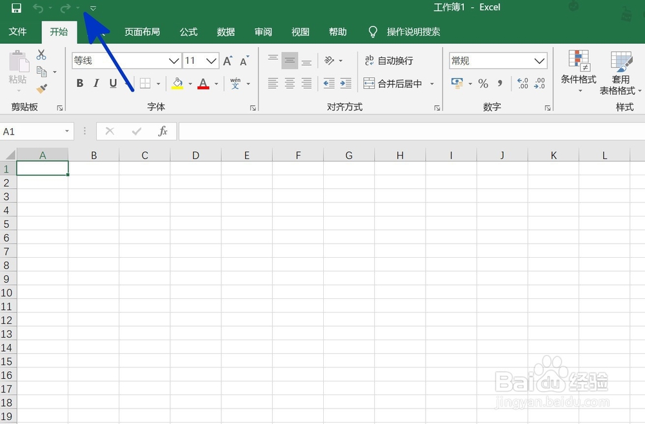
Task: Open 套用表格格式 table formats
Action: coord(620,73)
